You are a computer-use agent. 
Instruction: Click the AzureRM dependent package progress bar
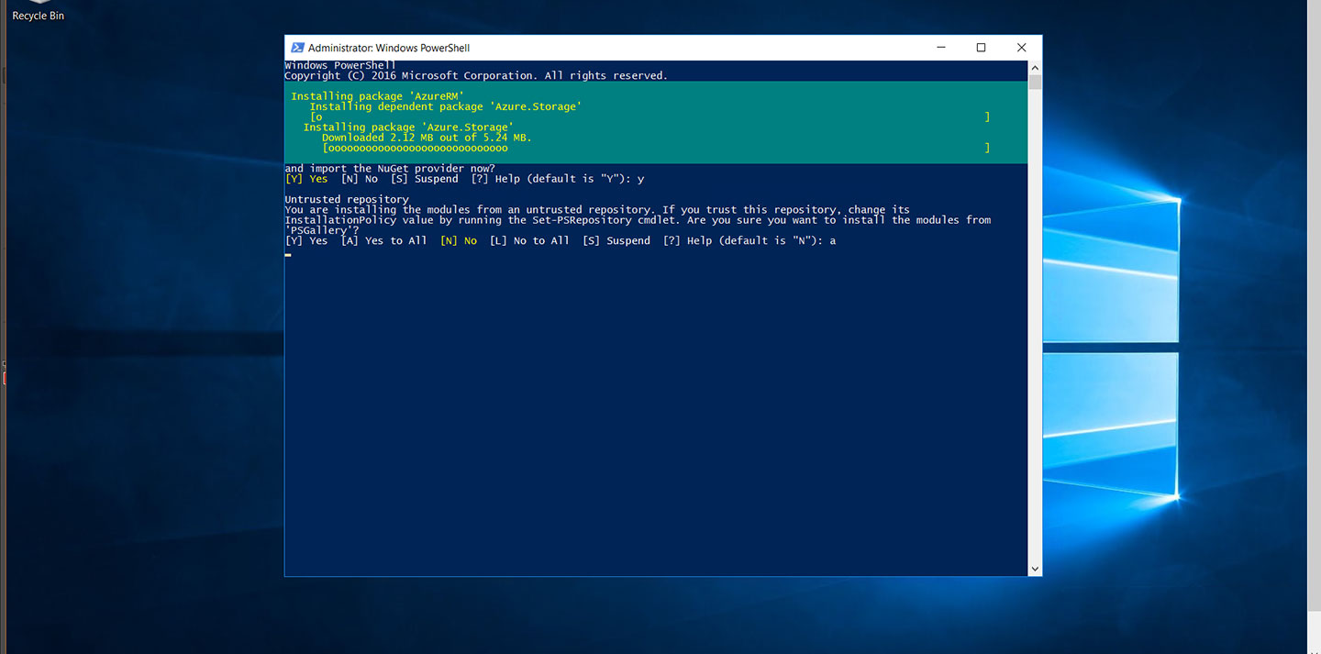(x=649, y=117)
